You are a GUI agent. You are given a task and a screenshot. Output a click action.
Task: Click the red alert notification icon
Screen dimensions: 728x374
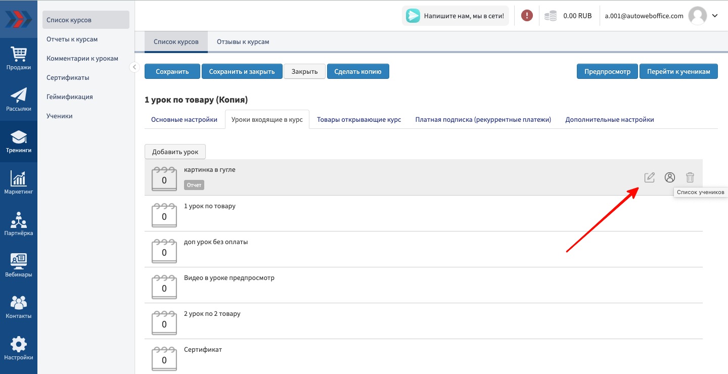pos(527,16)
